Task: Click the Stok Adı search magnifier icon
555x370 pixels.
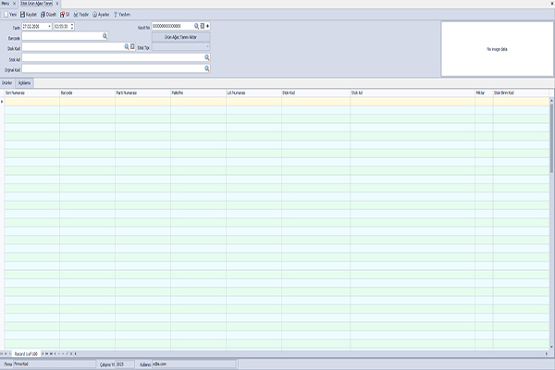Action: coord(206,57)
